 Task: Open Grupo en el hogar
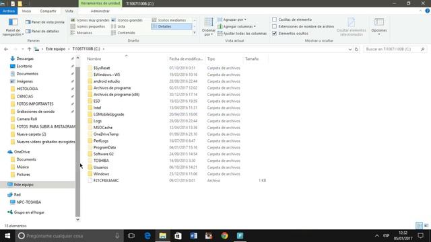tap(29, 212)
